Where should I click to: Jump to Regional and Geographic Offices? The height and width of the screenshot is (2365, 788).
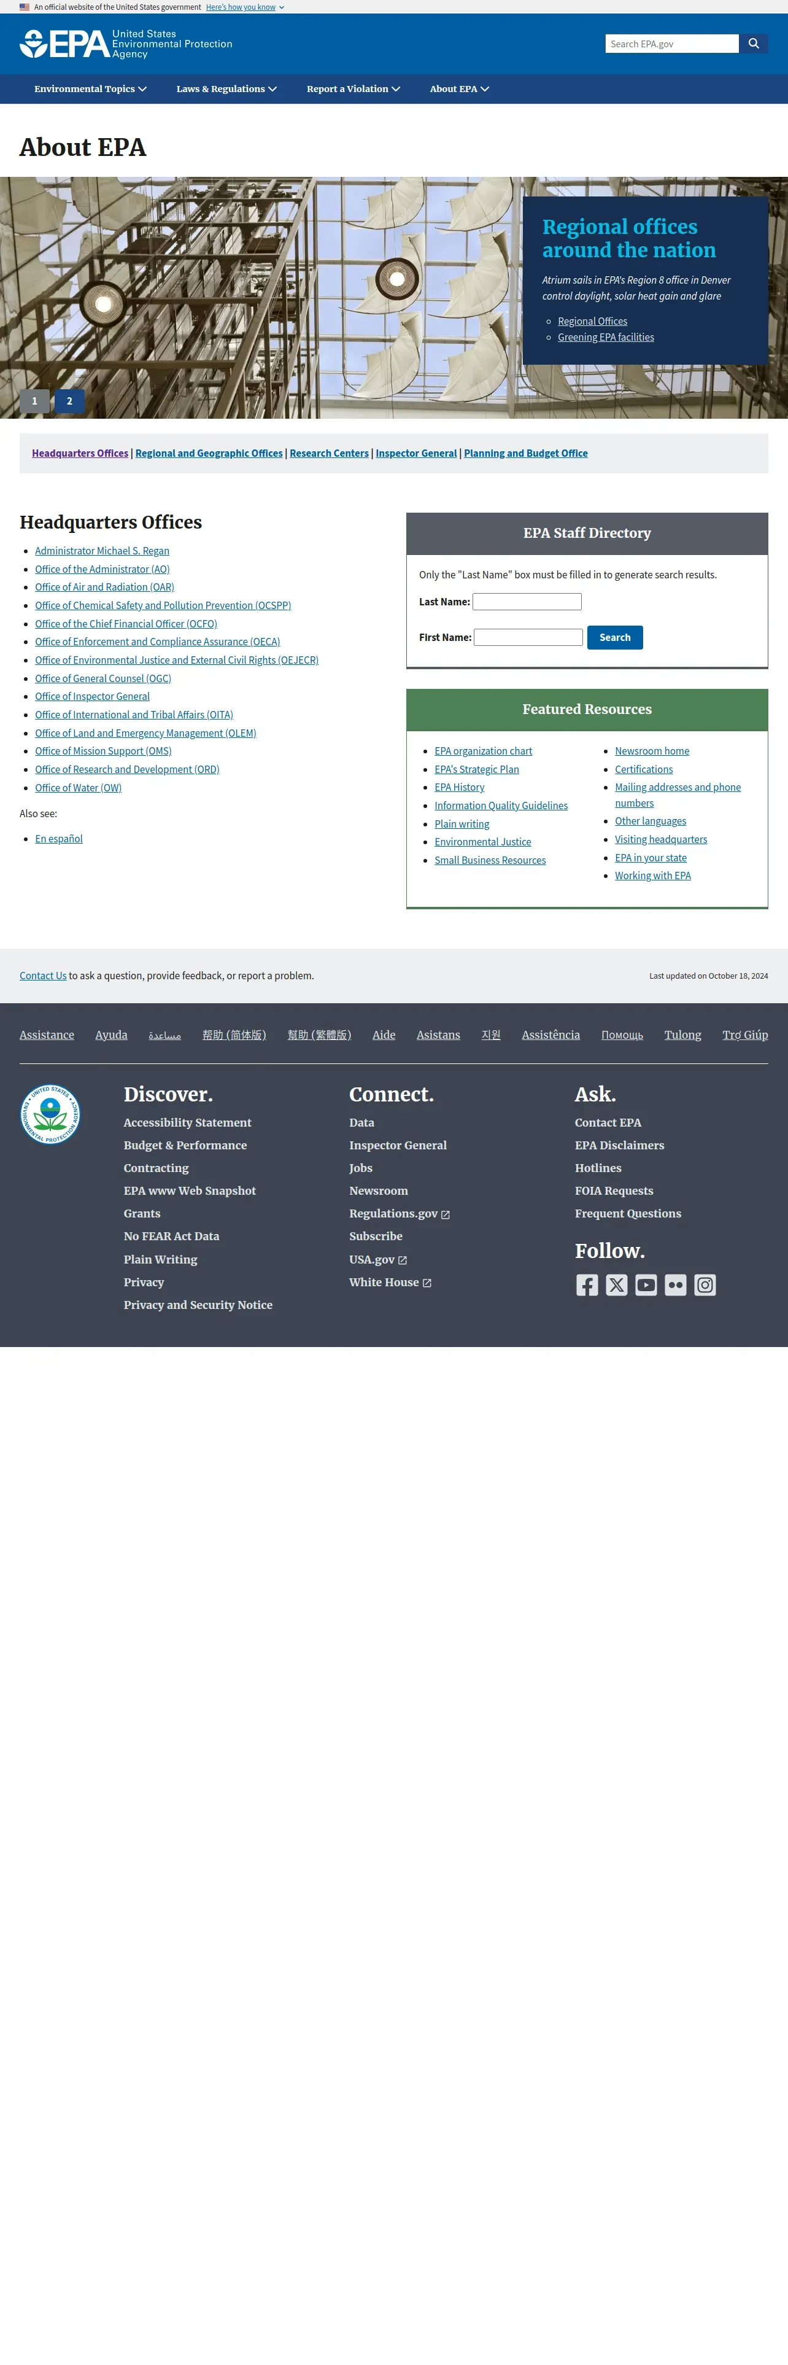pyautogui.click(x=209, y=454)
